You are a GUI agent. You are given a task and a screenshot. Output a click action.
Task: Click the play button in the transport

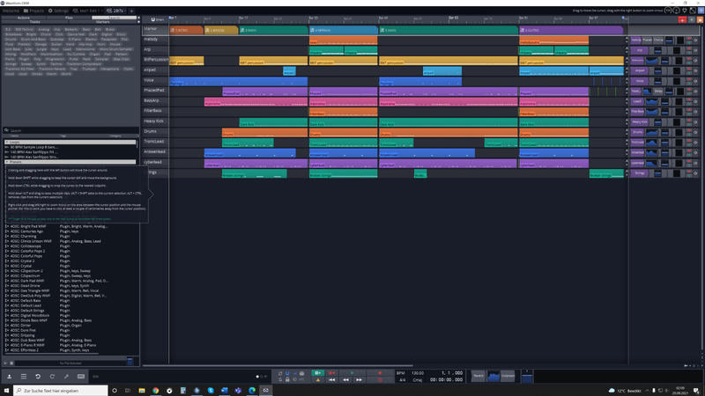tap(352, 373)
